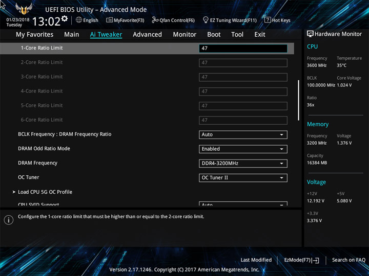Click the 1-Core Ratio Limit input field
This screenshot has height=276, width=369.
[x=243, y=49]
